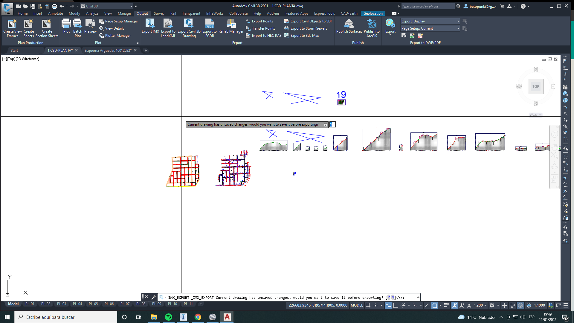
Task: Open the Page Setup Manager
Action: pos(121,21)
